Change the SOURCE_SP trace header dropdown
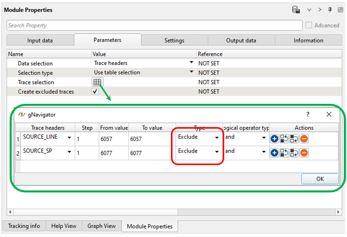The width and height of the screenshot is (347, 237). 69,151
